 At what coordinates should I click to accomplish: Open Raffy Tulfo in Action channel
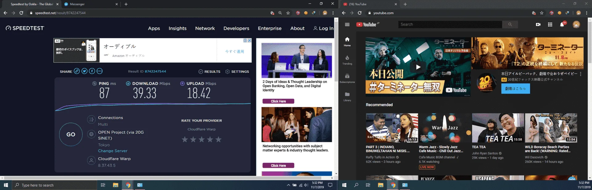pos(380,157)
